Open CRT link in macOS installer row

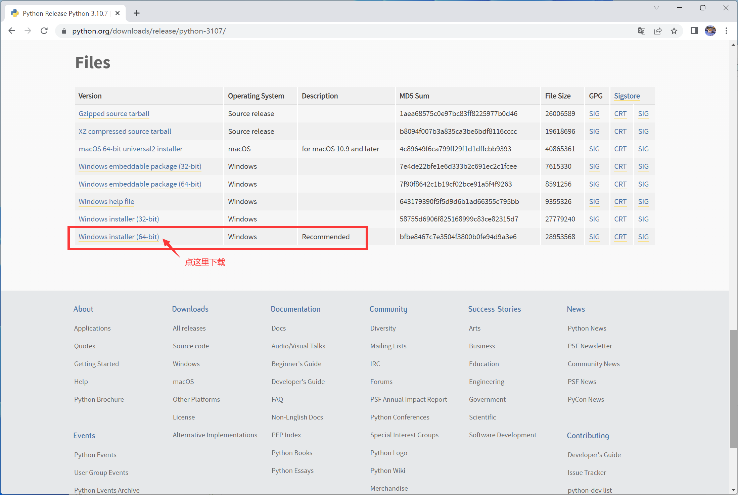point(620,149)
